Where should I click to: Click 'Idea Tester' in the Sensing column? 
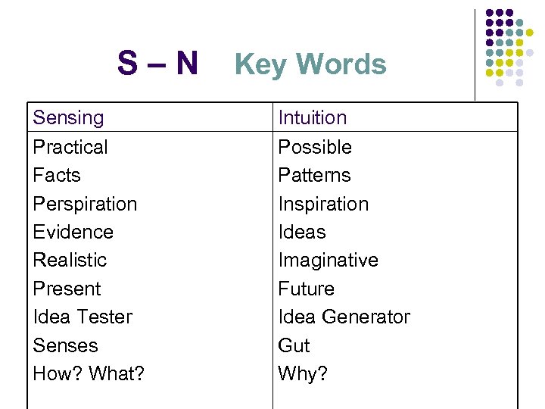83,317
